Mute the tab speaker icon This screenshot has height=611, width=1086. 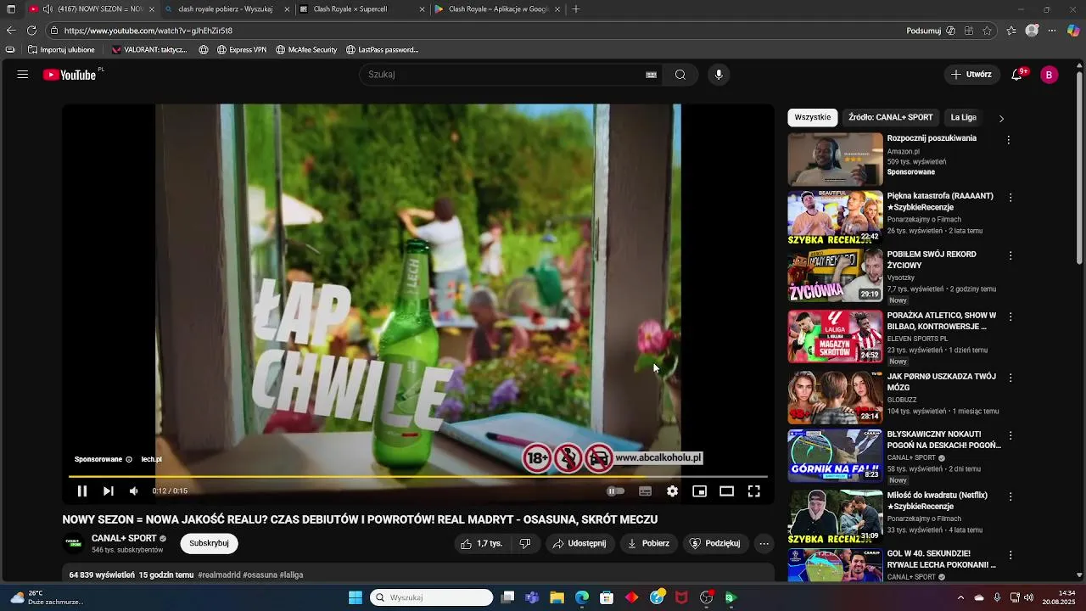point(47,9)
